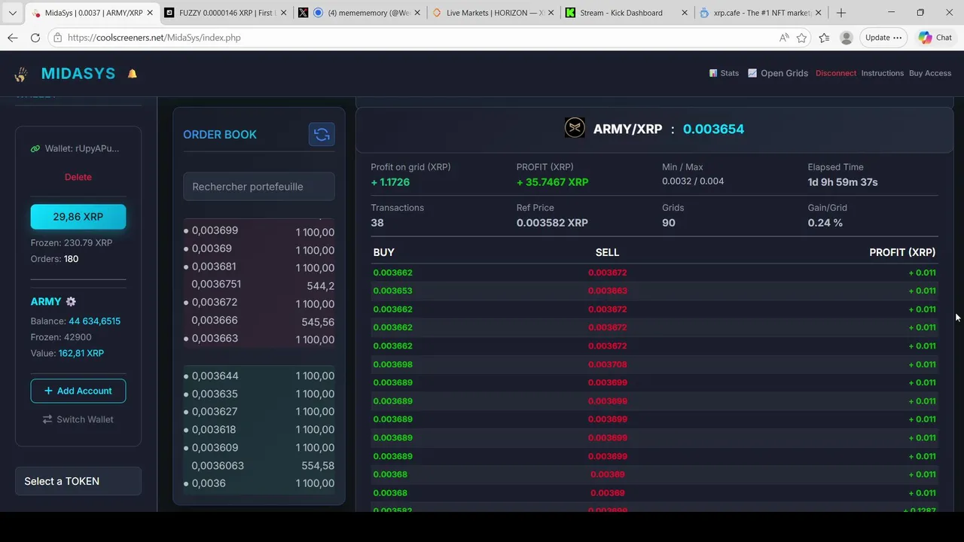964x542 pixels.
Task: Open Instructions link
Action: (x=883, y=73)
